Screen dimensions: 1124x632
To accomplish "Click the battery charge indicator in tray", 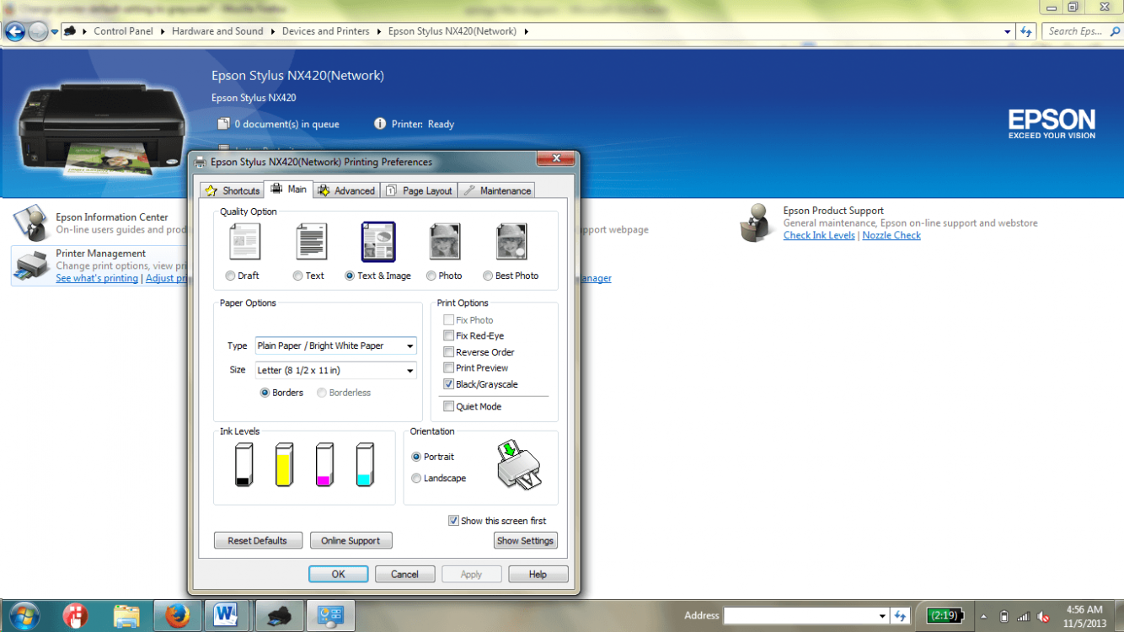I will tap(945, 616).
